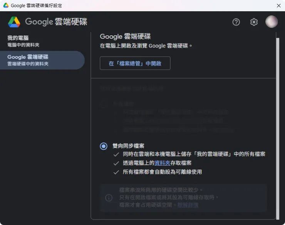Click the Google Drive logo in header
The width and height of the screenshot is (285, 225).
14,22
